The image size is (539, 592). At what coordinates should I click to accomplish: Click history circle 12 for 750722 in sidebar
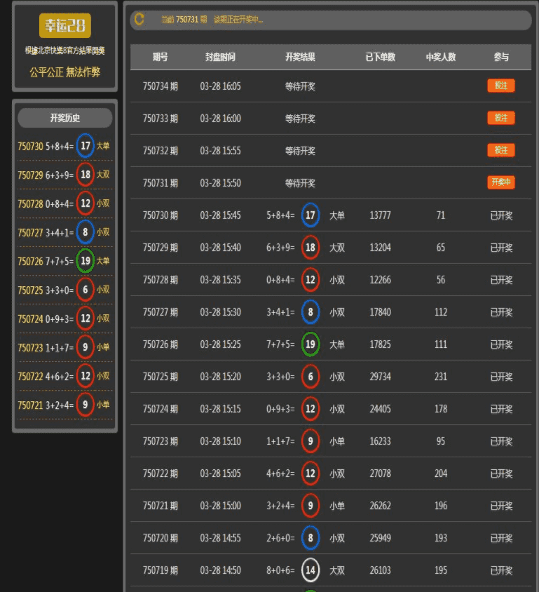[x=86, y=376]
